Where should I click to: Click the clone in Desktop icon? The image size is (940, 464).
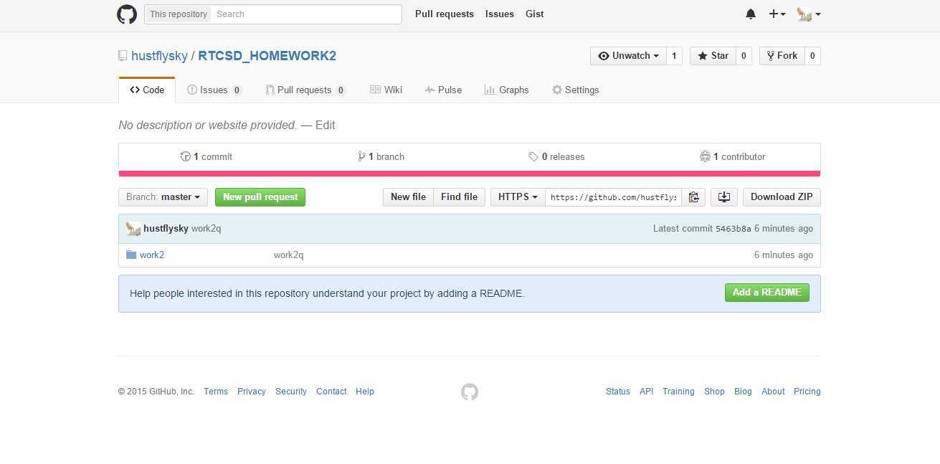tap(724, 197)
